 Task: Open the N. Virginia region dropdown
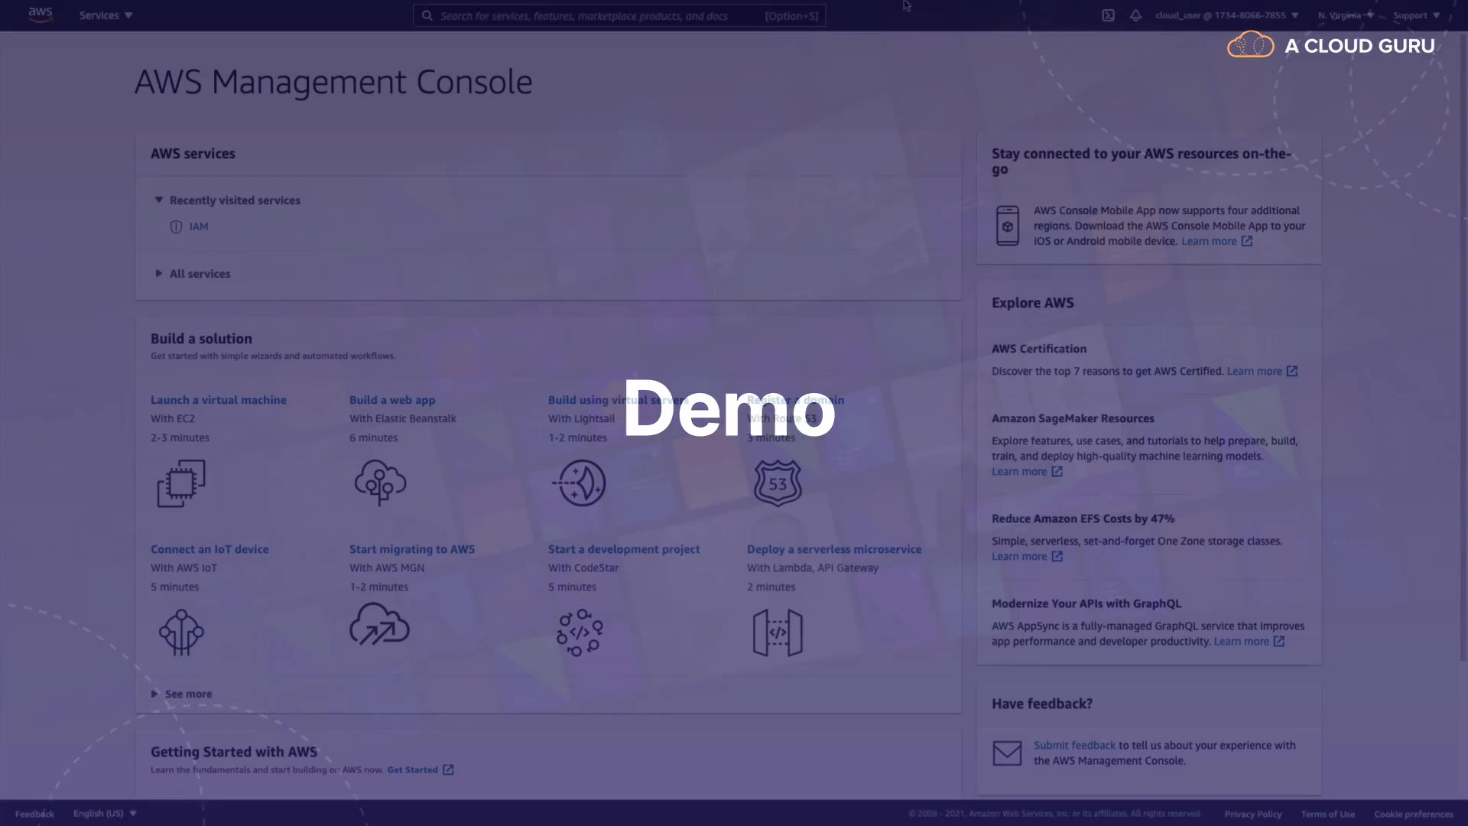pyautogui.click(x=1345, y=15)
